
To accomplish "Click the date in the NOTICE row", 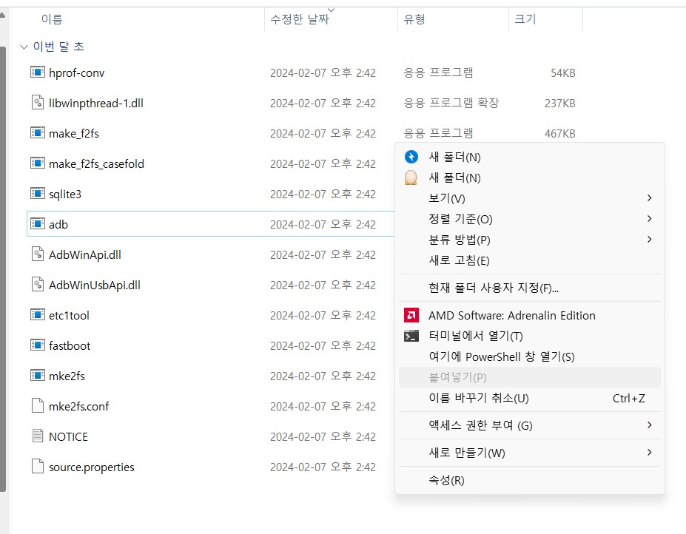I will tap(323, 436).
